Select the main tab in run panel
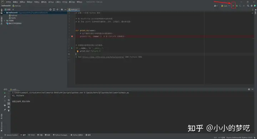Screen dimensions: 257x139 pyautogui.click(x=14, y=89)
